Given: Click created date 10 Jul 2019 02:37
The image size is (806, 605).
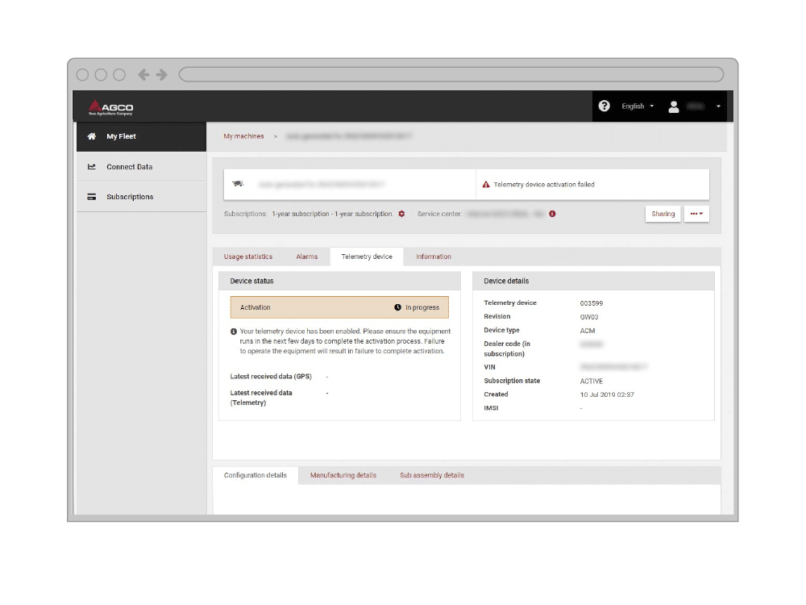Looking at the screenshot, I should [x=607, y=394].
